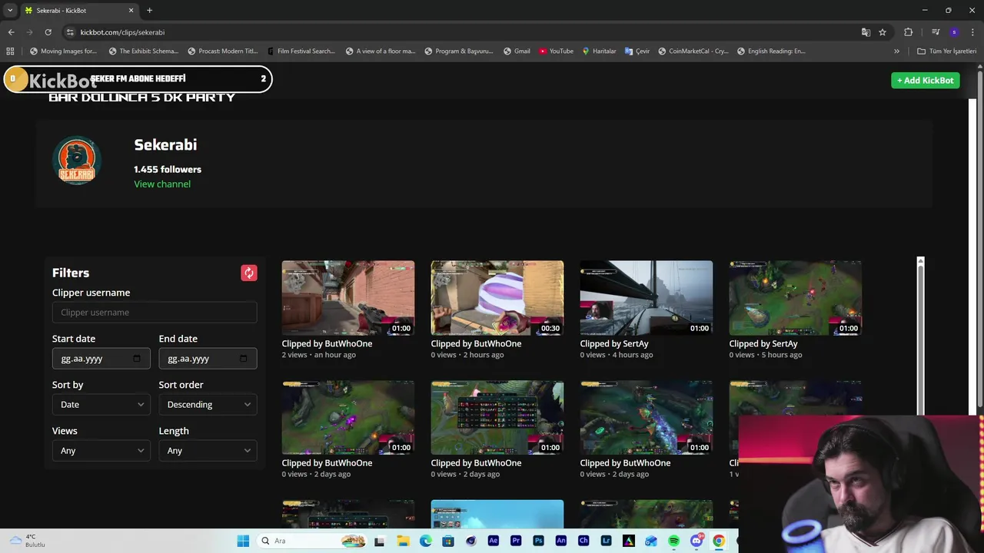Focus the Clipper username input field

click(x=155, y=313)
